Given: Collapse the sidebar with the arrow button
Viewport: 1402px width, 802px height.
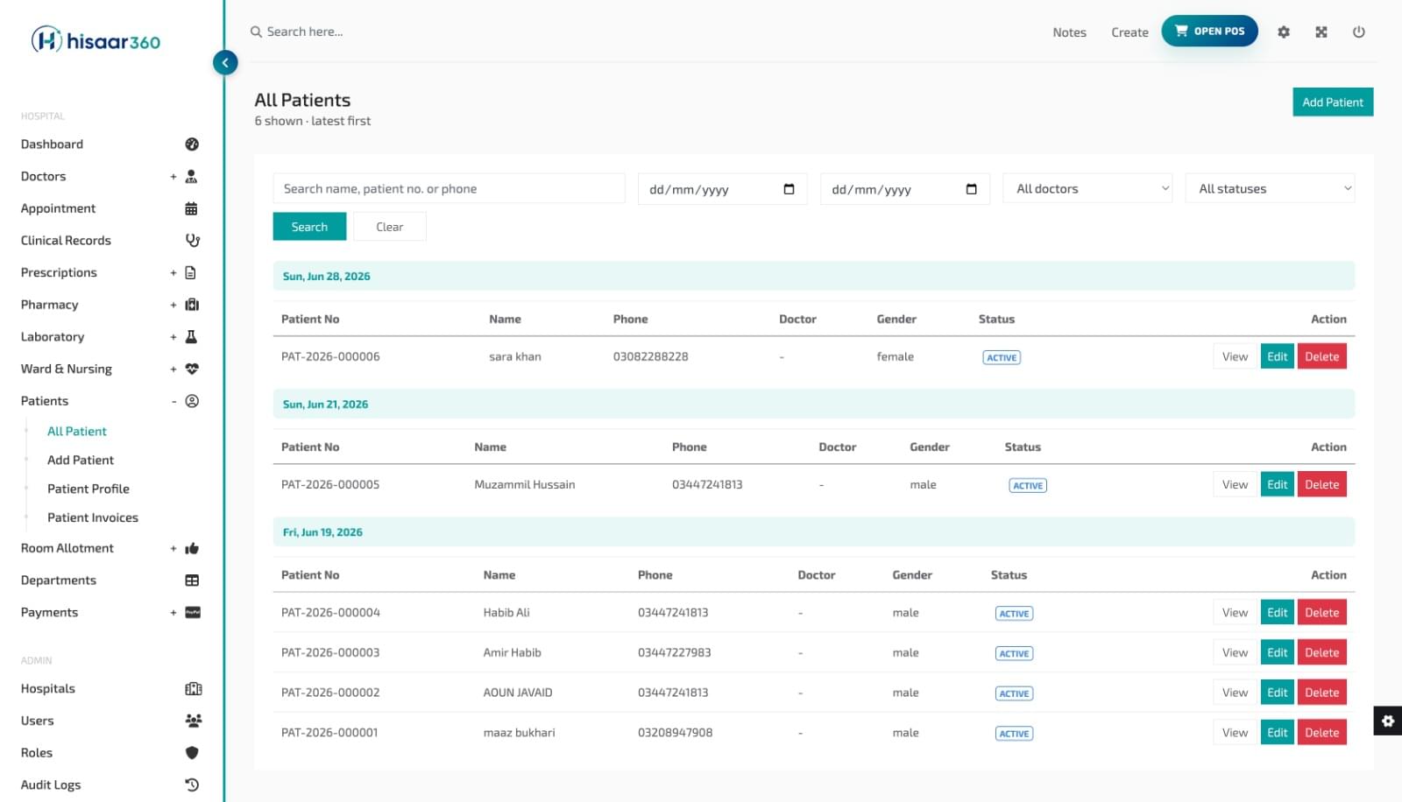Looking at the screenshot, I should click(225, 62).
